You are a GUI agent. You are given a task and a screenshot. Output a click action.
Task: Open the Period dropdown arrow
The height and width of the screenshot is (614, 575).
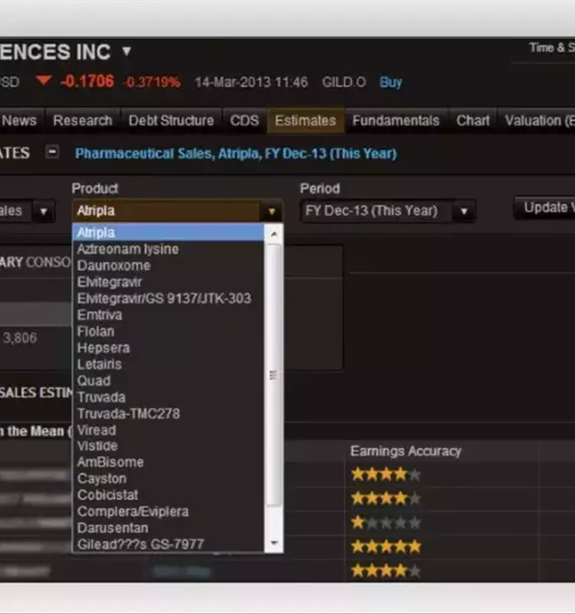pyautogui.click(x=464, y=212)
